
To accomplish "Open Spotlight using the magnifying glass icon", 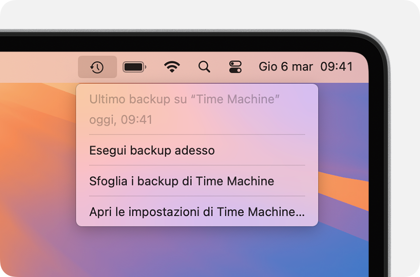I will [x=204, y=66].
